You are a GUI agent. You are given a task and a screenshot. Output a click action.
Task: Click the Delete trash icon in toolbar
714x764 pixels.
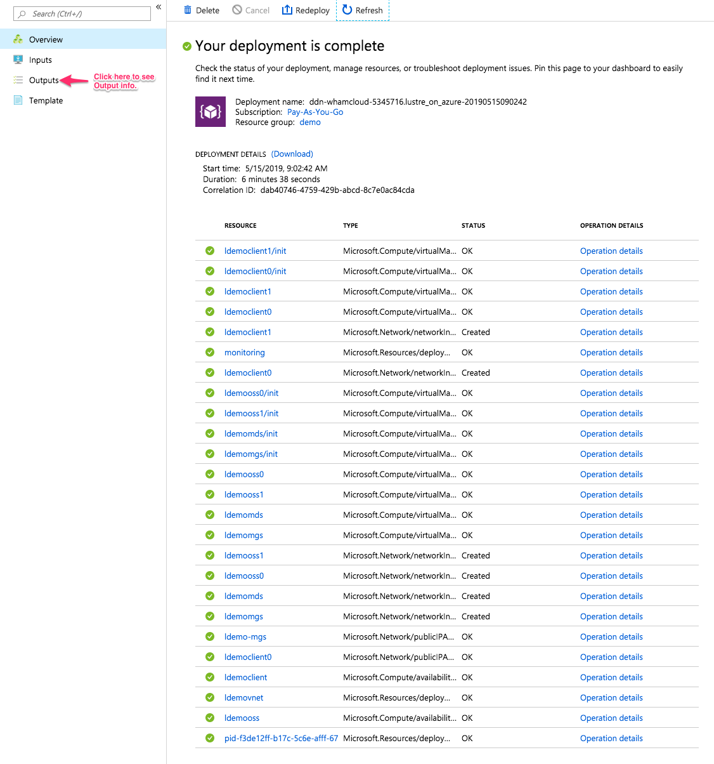tap(188, 10)
